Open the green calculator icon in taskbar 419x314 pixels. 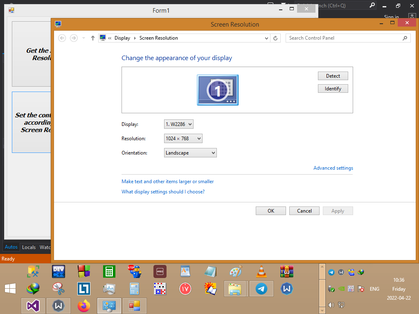pos(109,271)
